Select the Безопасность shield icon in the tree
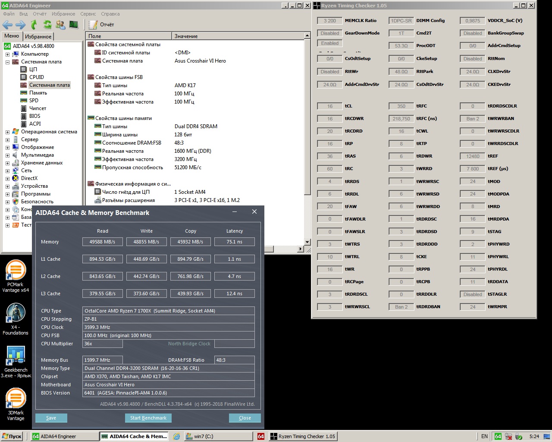This screenshot has height=442, width=552. tap(16, 202)
